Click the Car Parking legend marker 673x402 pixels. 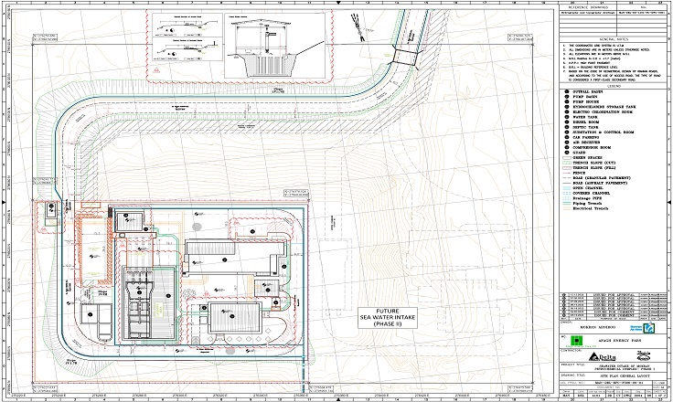pyautogui.click(x=566, y=138)
